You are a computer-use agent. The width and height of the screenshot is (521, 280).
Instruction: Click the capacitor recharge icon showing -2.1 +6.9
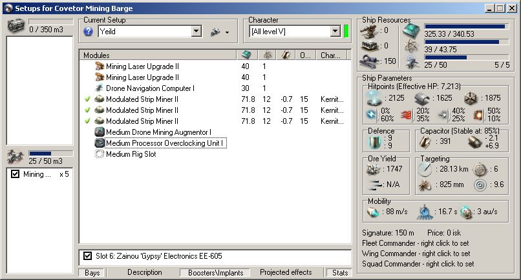point(474,143)
